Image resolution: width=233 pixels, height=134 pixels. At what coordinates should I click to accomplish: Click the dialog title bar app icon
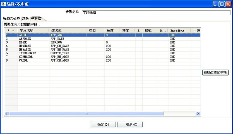[x=4, y=4]
